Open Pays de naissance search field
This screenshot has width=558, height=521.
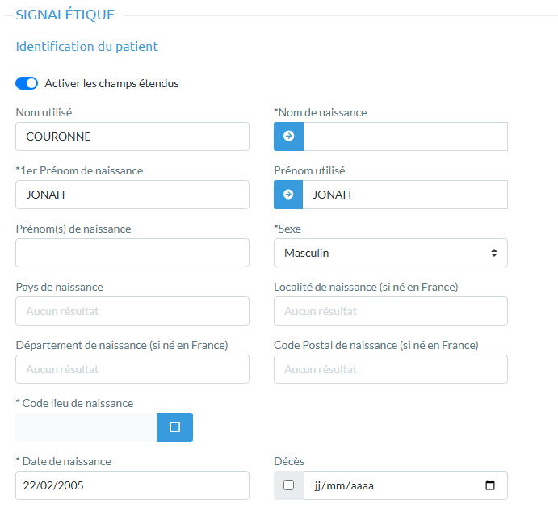coord(132,311)
